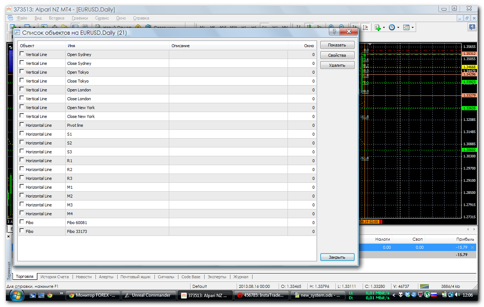Check the Open Sydney vertical line checkbox
Image resolution: width=484 pixels, height=307 pixels.
coord(22,54)
